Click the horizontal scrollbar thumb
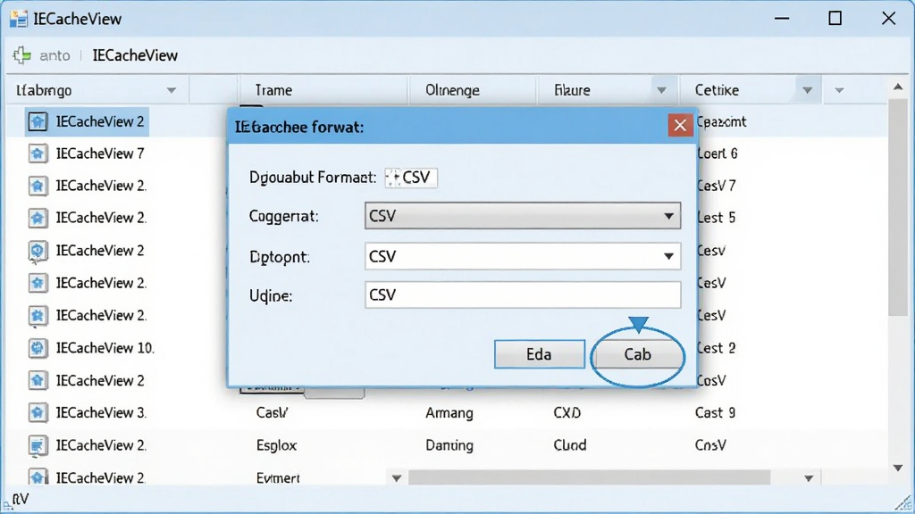Screen dimensions: 915x514 click(590, 478)
